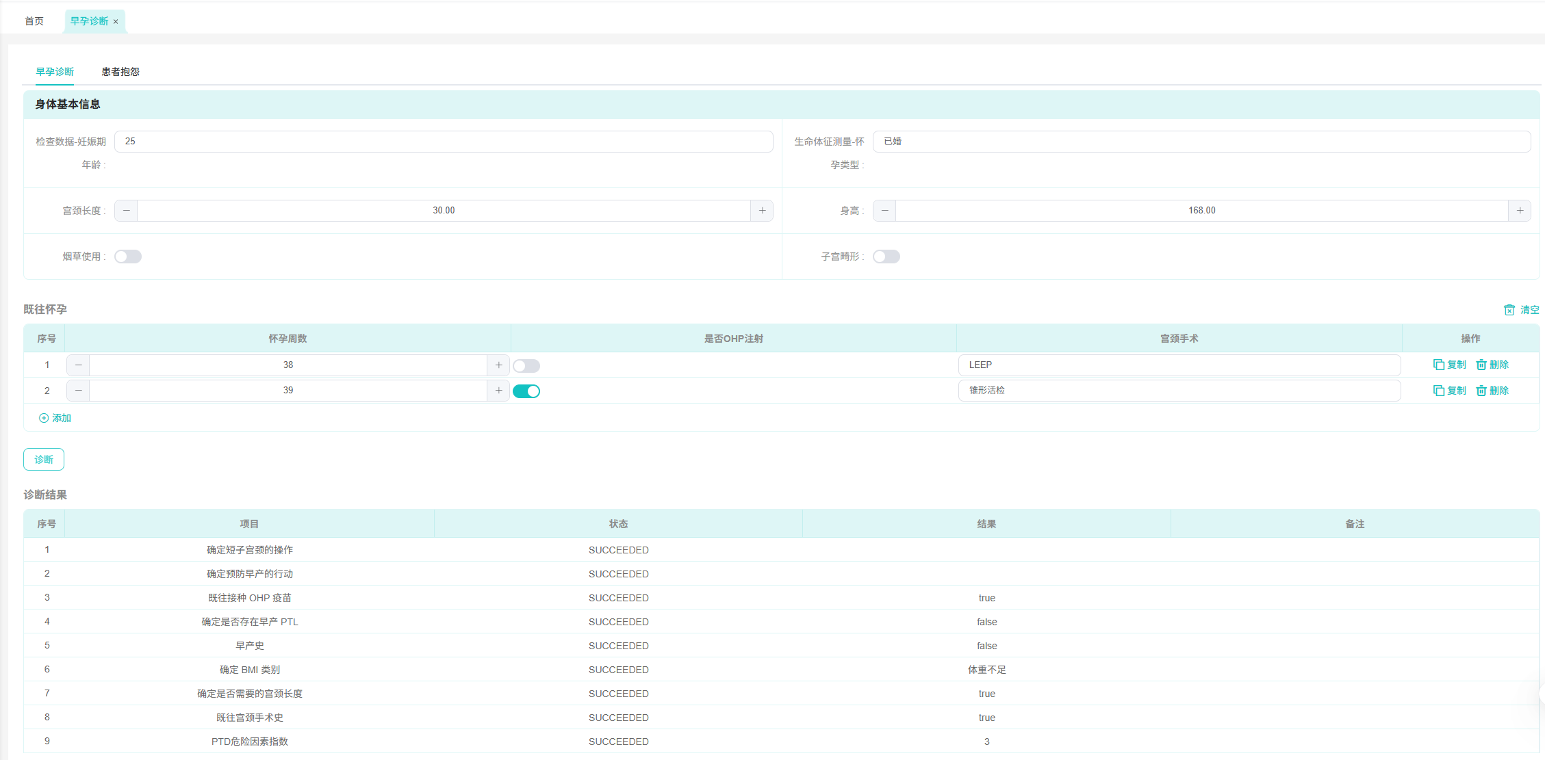Open the 锥形活检 surgery dropdown
This screenshot has width=1545, height=760.
(x=1179, y=391)
